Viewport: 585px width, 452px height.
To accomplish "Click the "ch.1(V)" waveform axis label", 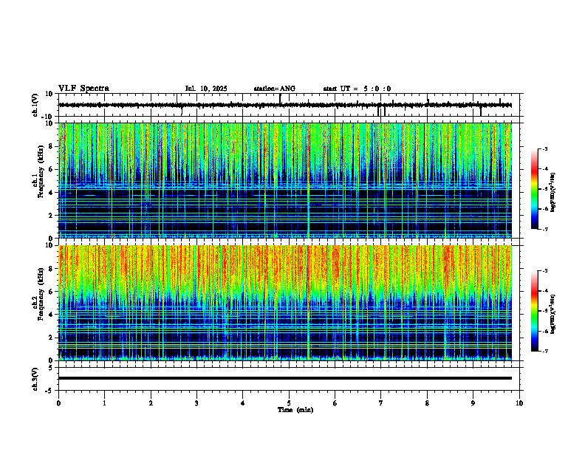I will click(x=35, y=105).
